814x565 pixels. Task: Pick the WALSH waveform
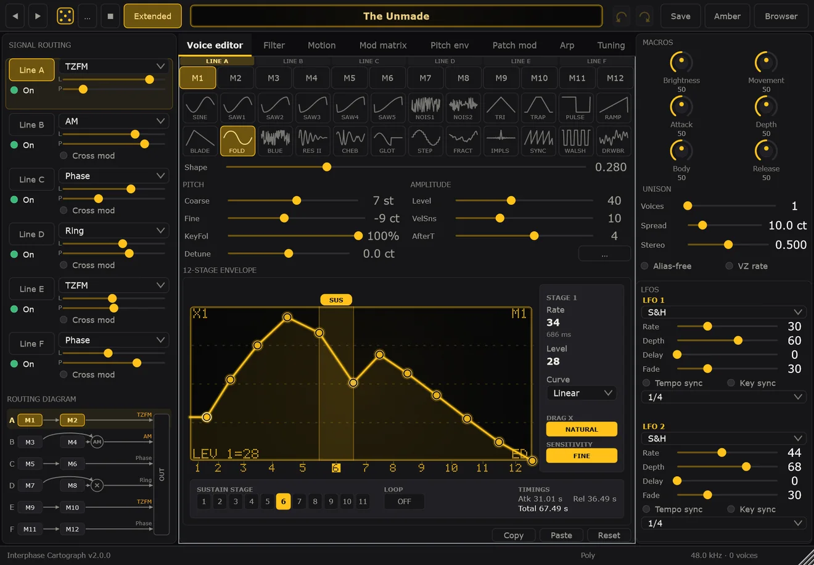[576, 141]
